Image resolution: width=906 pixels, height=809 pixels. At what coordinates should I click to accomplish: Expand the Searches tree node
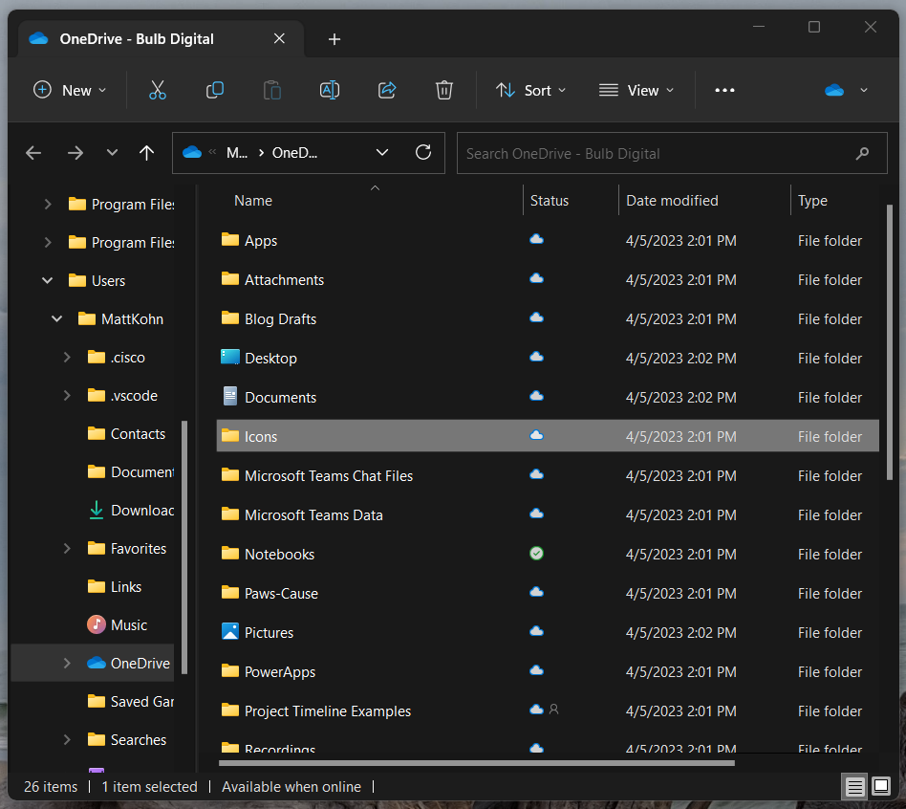click(x=67, y=739)
